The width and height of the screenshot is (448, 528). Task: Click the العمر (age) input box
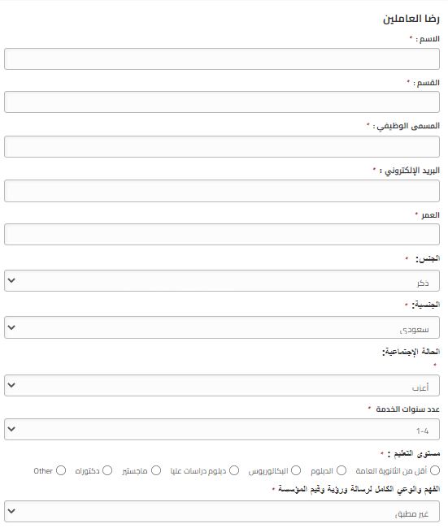point(222,234)
